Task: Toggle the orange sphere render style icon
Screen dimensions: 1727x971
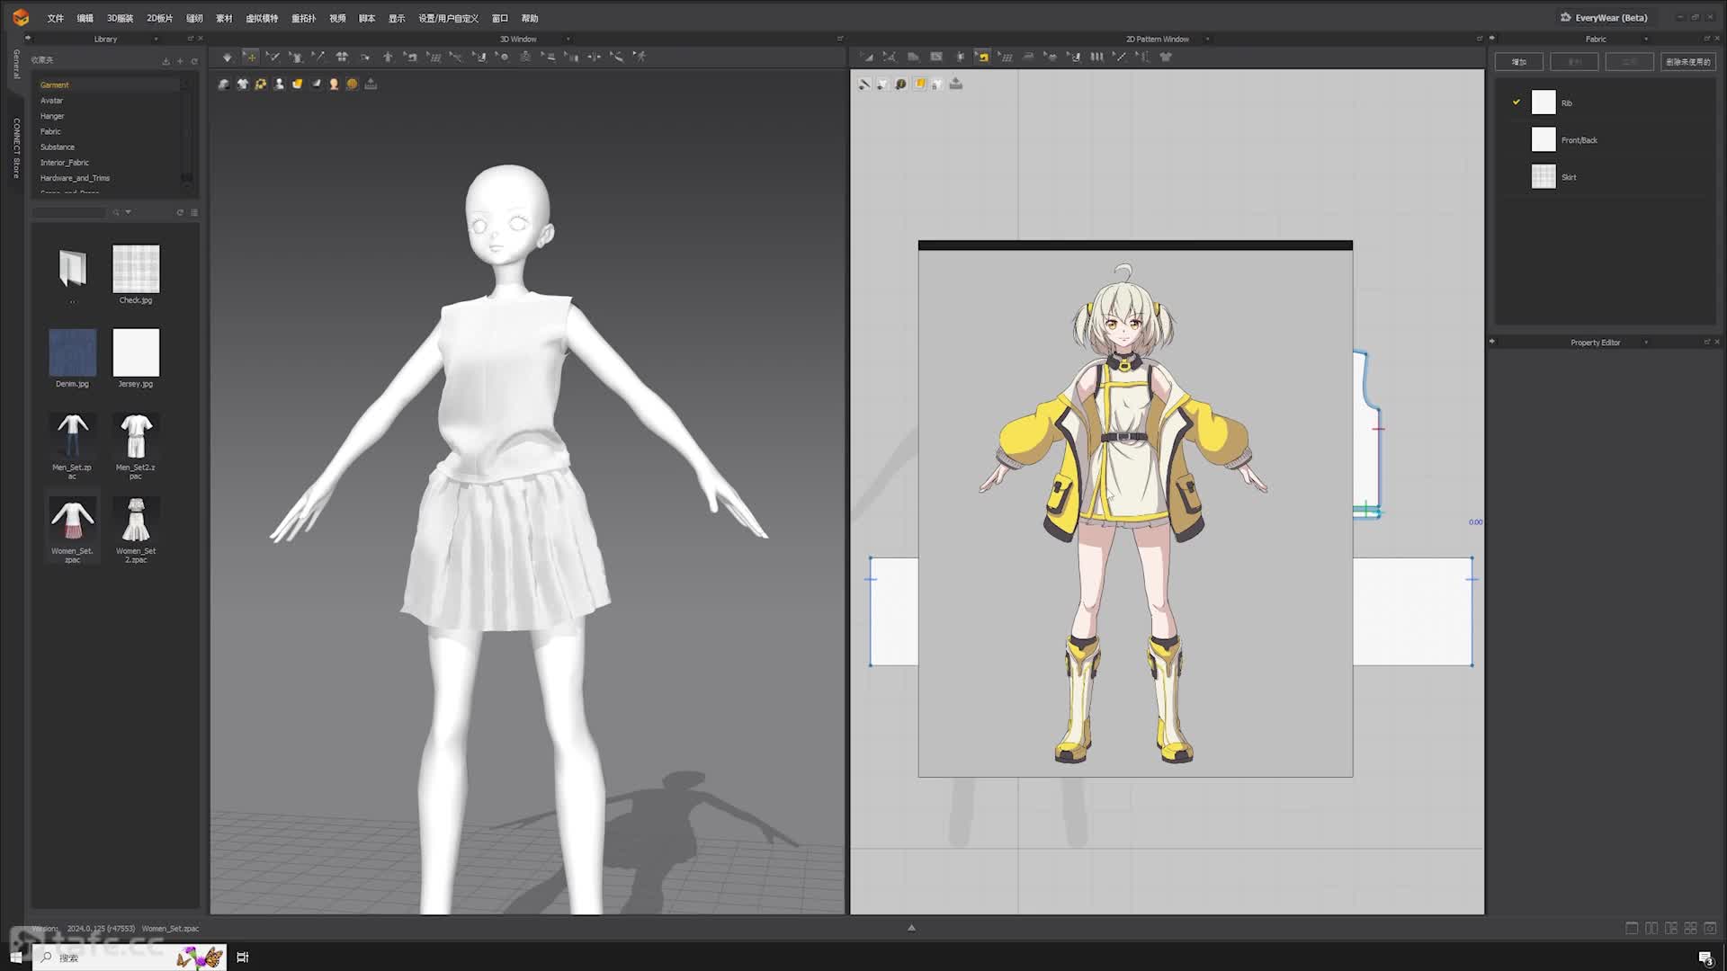Action: click(352, 85)
